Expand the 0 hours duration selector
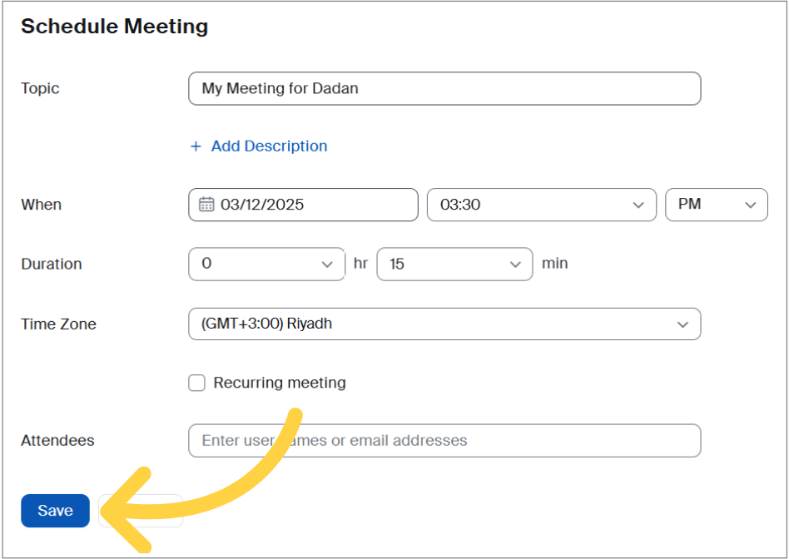The image size is (789, 559). pos(266,264)
